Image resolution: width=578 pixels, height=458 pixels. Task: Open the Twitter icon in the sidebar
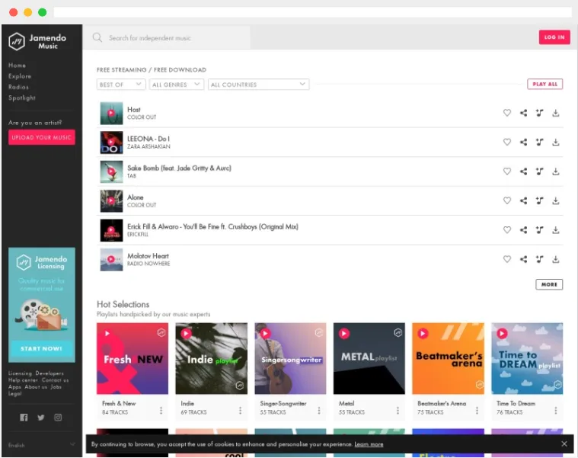coord(41,417)
